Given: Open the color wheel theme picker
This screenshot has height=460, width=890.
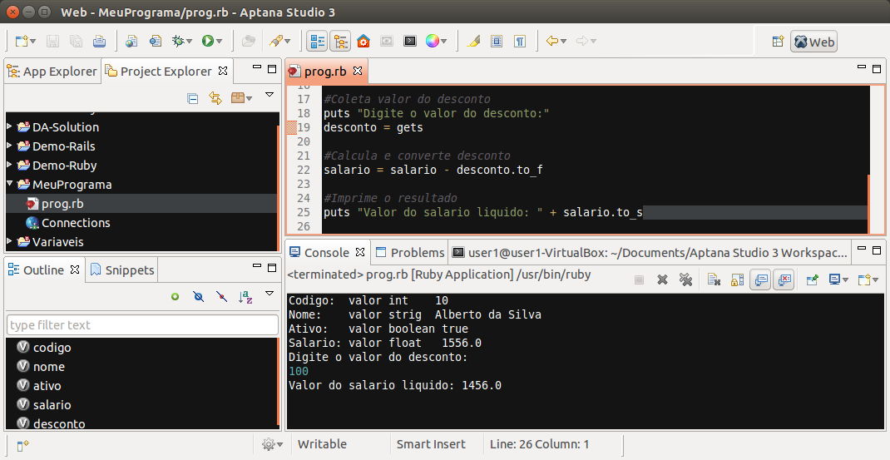Looking at the screenshot, I should point(432,41).
